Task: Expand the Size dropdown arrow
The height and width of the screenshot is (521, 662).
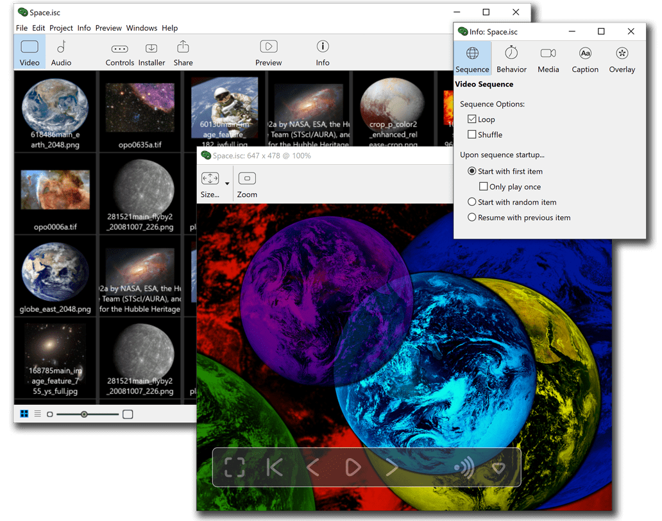Action: [x=227, y=184]
